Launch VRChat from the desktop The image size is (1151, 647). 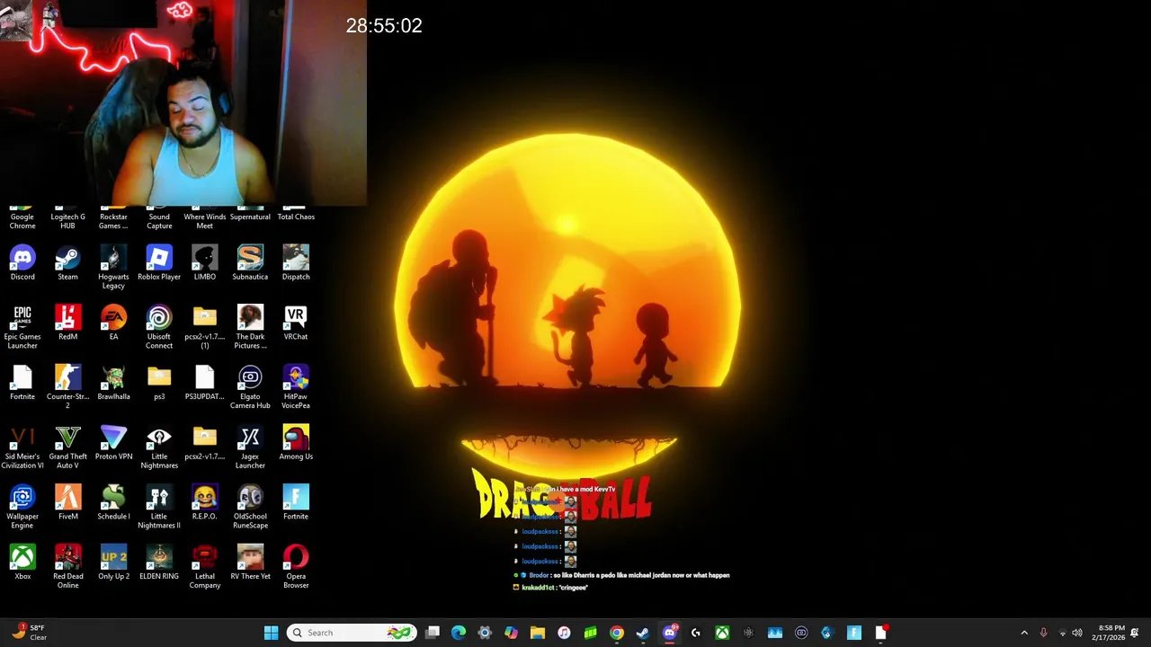click(x=296, y=323)
